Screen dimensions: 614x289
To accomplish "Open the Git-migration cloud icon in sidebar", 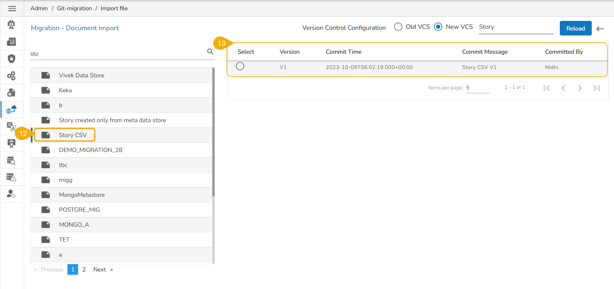I will 11,110.
